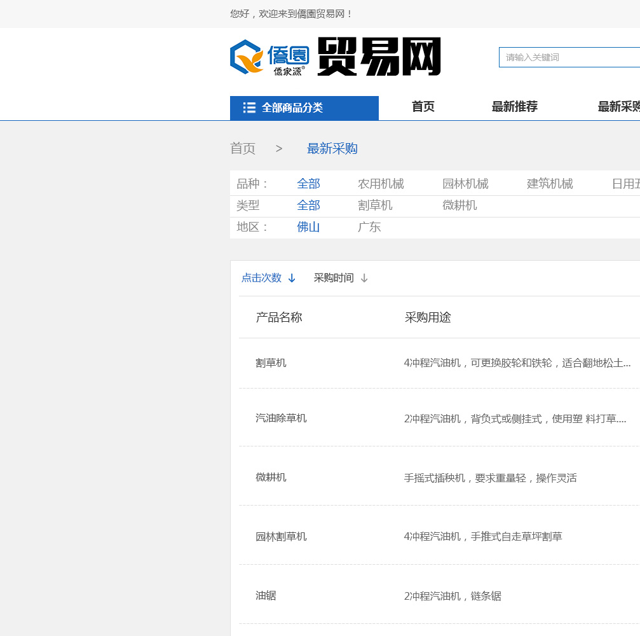The image size is (640, 636).
Task: Go to the 首页 navigation tab
Action: point(423,107)
